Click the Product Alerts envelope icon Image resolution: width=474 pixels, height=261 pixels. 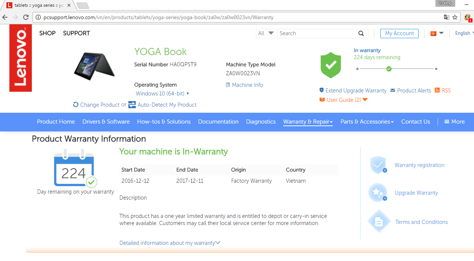[x=393, y=91]
